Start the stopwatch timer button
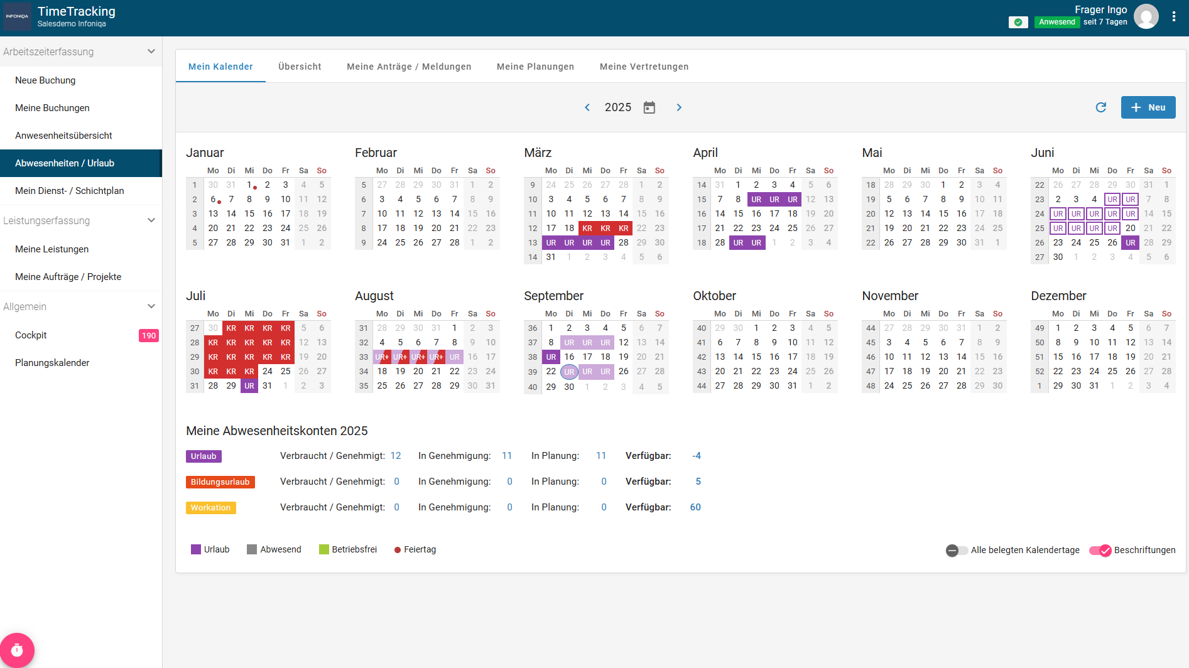 pos(17,650)
